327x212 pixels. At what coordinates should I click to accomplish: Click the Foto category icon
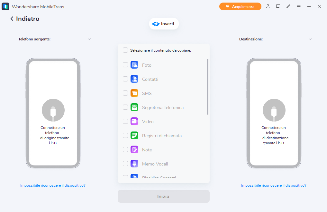(134, 65)
